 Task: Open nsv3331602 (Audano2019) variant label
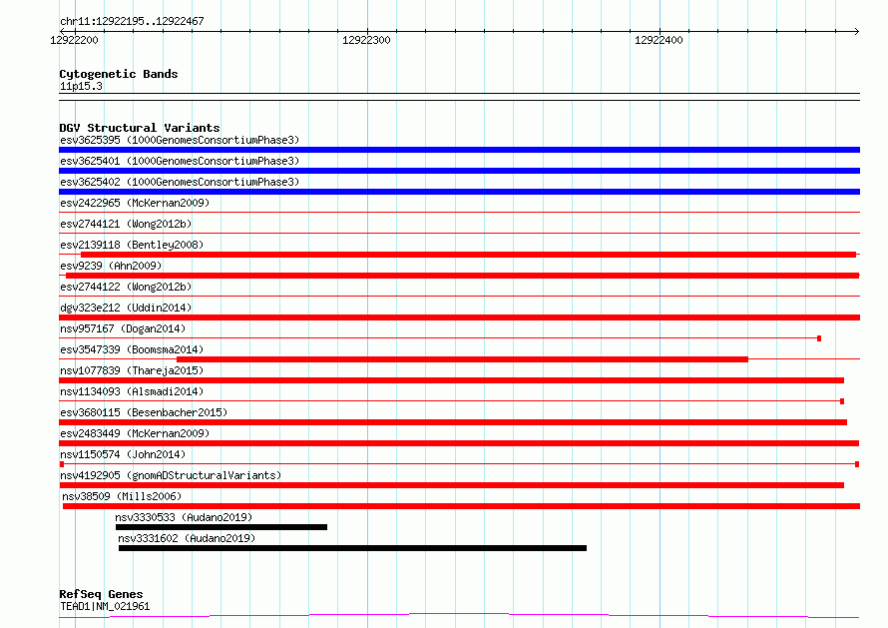point(187,538)
